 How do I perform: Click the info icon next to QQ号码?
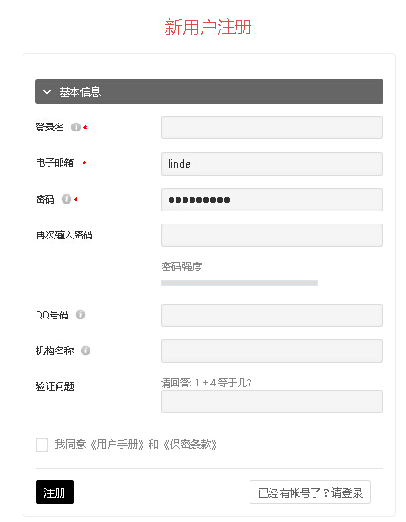80,314
